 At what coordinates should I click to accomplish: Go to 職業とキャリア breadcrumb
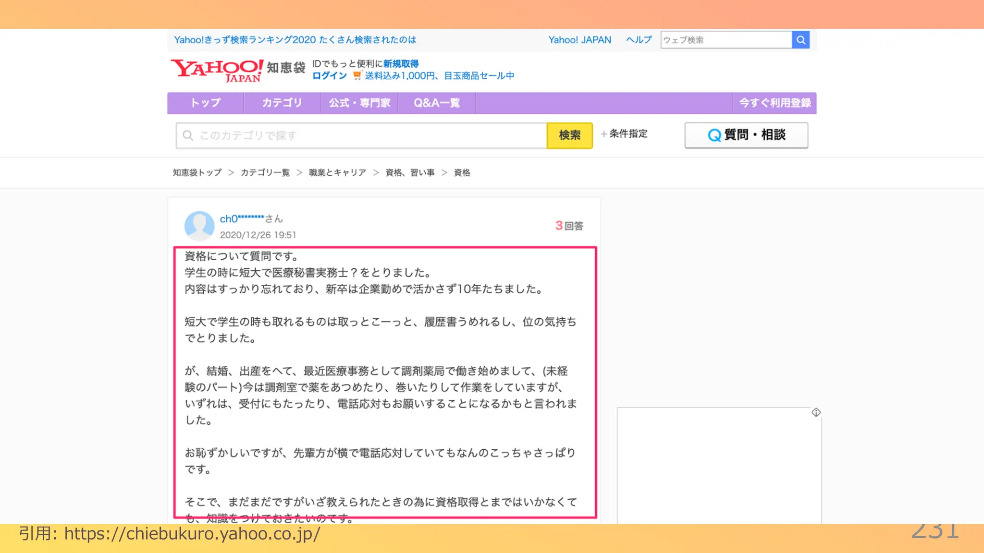point(337,172)
